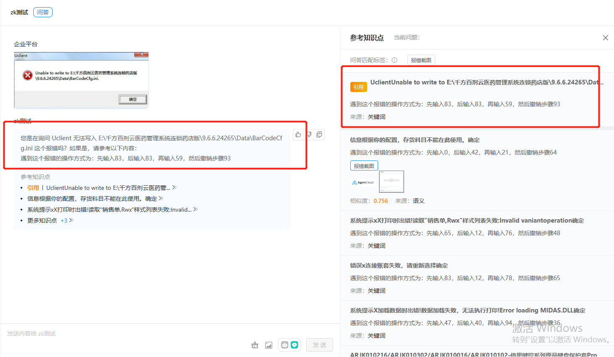Click the similarity value 0.756
Viewport: 614px width, 357px height.
[381, 201]
